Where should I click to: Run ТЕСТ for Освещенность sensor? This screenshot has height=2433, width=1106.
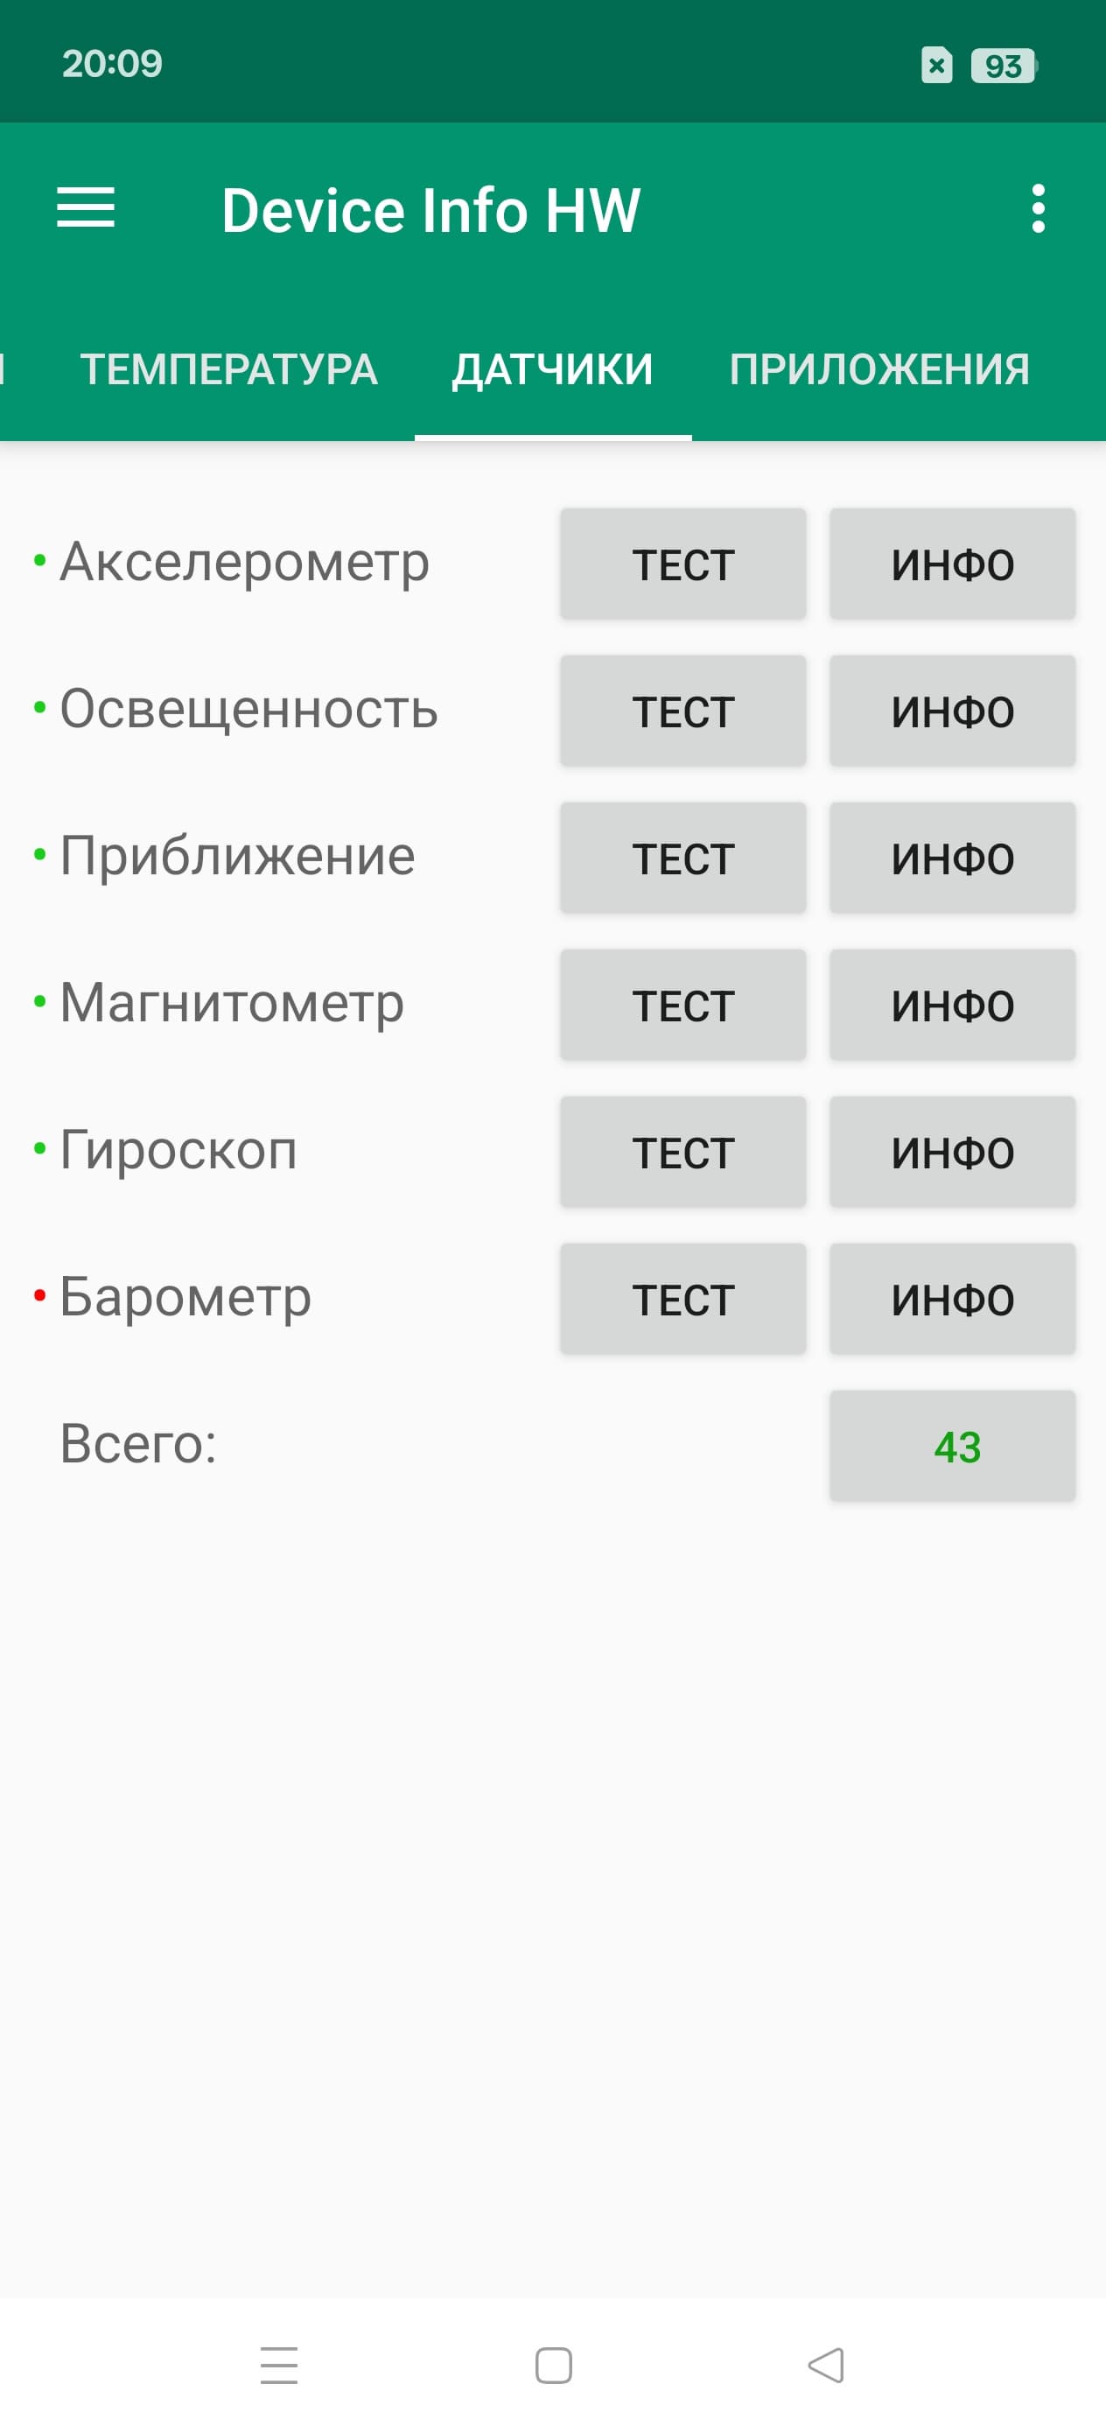(x=682, y=712)
